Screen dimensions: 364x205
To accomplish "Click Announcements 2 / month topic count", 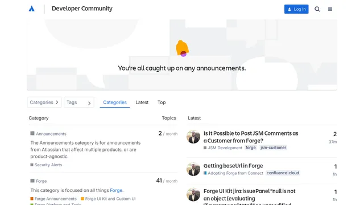I will point(168,134).
